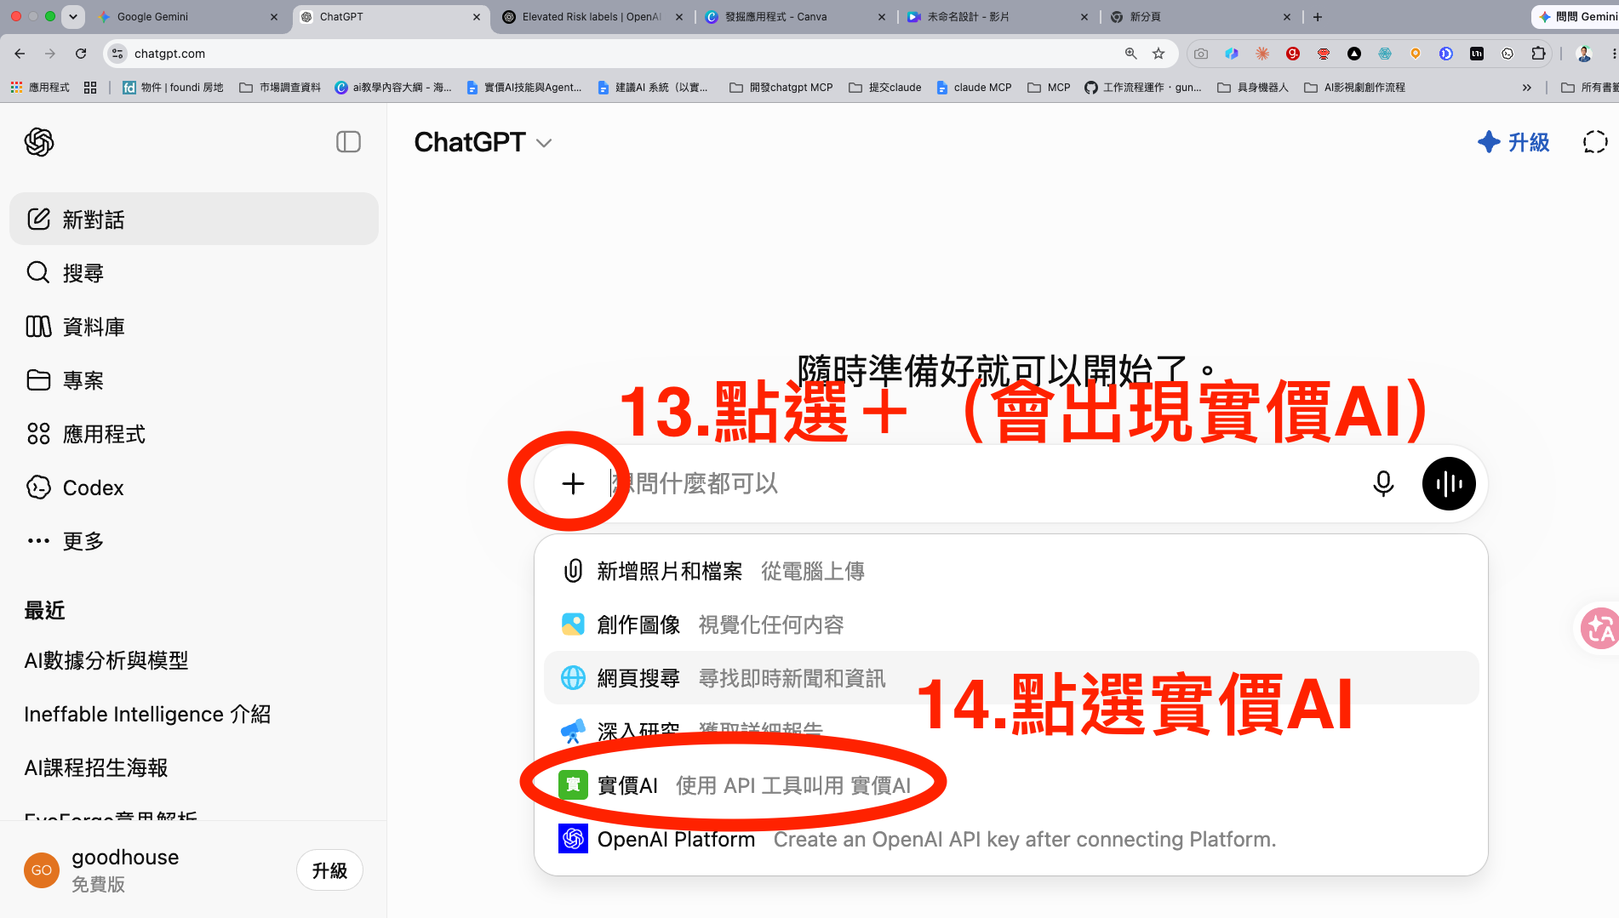Viewport: 1619px width, 918px height.
Task: Switch to Google Gemini browser tab
Action: tap(187, 16)
